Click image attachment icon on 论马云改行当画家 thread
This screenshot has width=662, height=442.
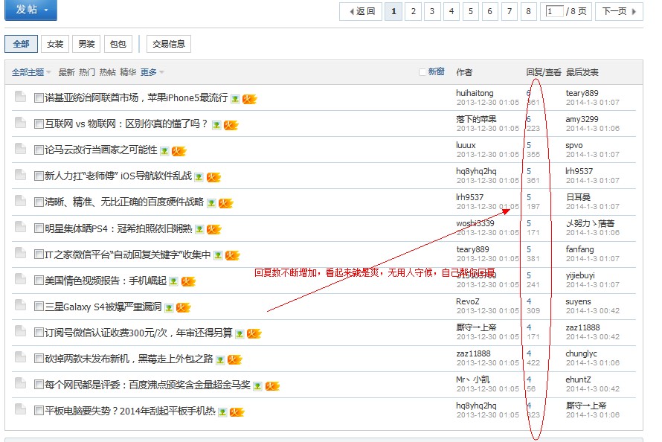pyautogui.click(x=164, y=151)
